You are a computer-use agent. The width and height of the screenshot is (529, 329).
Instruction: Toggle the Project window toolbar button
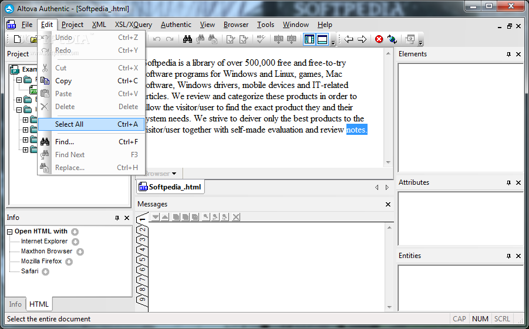pyautogui.click(x=309, y=39)
